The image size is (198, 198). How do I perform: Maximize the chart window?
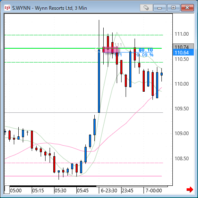pos(173,8)
